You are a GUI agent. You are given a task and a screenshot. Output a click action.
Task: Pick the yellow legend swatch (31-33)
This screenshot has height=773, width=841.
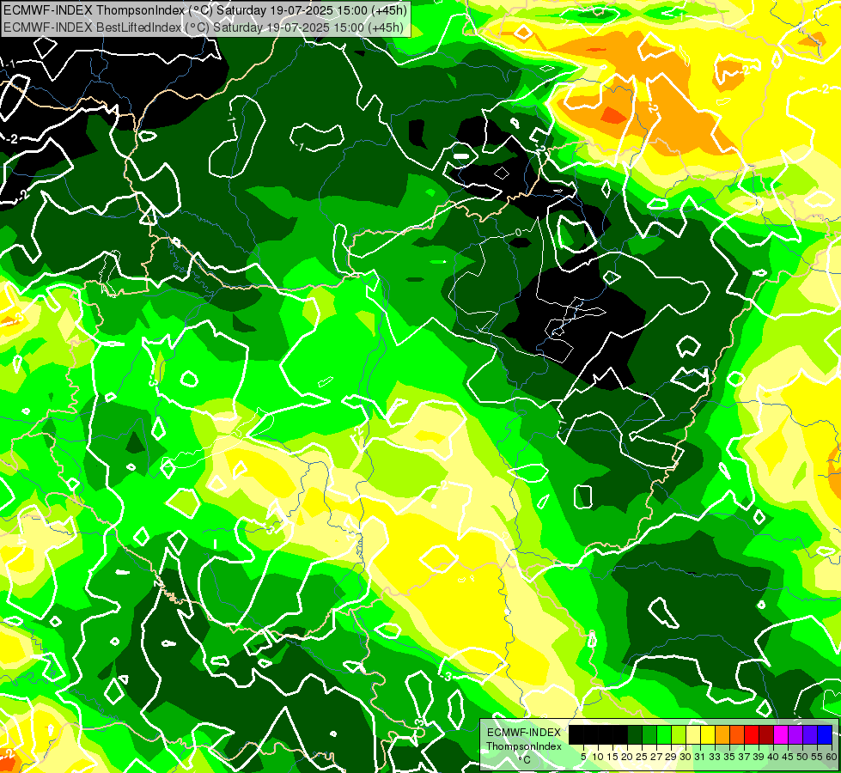(708, 734)
